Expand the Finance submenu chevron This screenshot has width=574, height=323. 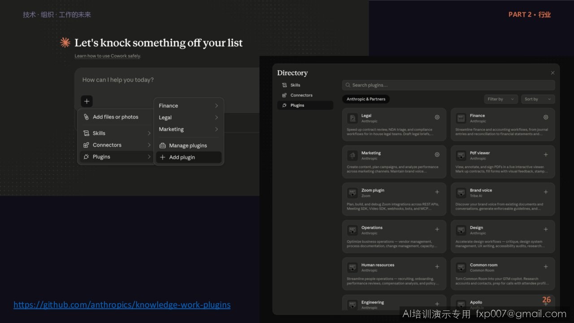(x=216, y=106)
